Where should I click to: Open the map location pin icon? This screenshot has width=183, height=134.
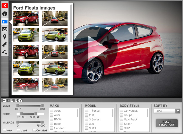click(x=5, y=37)
